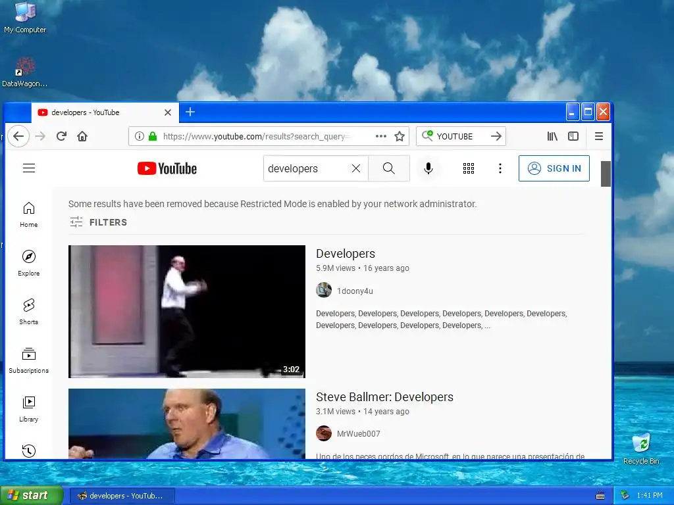Select 'developers - YouTub...' taskbar button
674x505 pixels.
[x=122, y=496]
